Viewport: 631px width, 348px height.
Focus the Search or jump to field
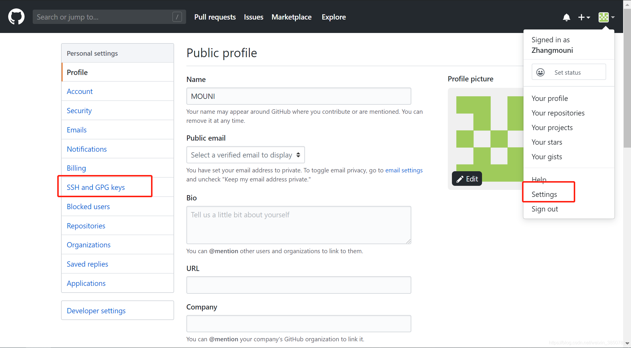109,17
